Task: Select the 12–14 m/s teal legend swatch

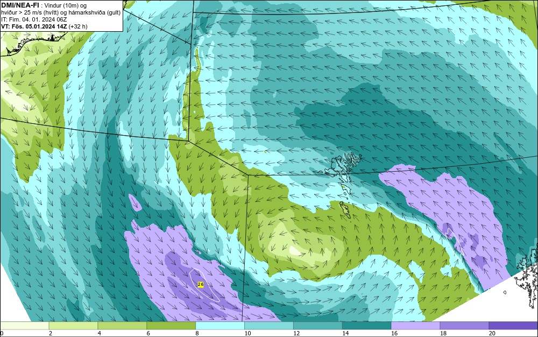Action: [x=318, y=326]
